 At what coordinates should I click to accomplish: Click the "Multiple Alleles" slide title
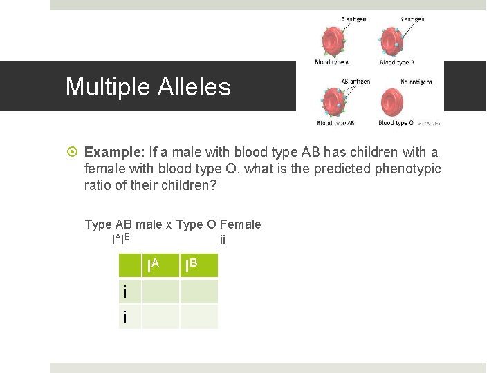(x=148, y=87)
